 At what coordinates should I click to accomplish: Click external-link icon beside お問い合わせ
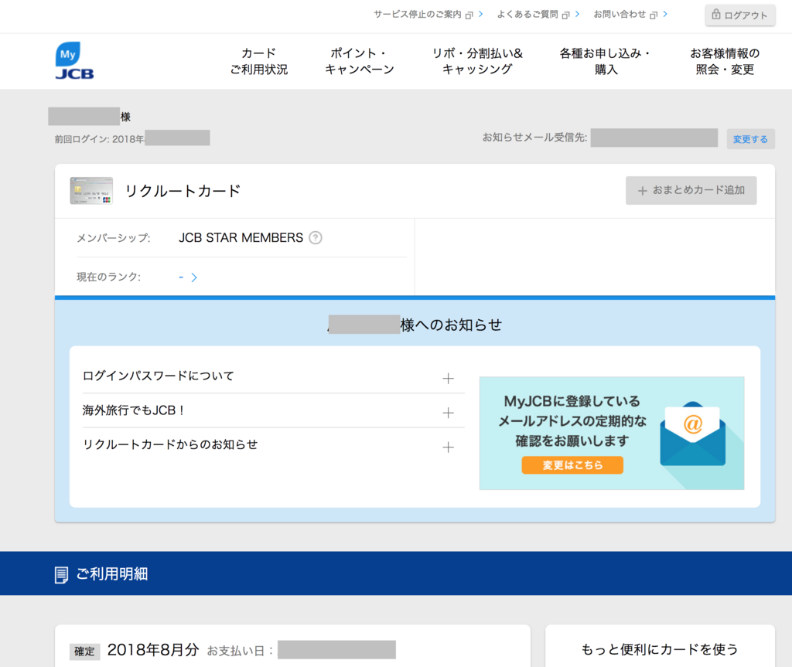click(x=654, y=15)
